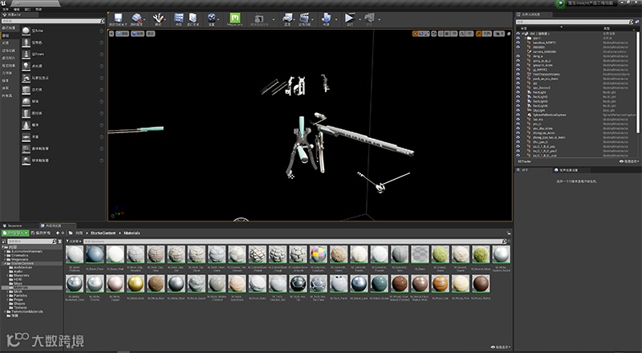
Task: Switch to the Sequencer tab
Action: tap(13, 225)
